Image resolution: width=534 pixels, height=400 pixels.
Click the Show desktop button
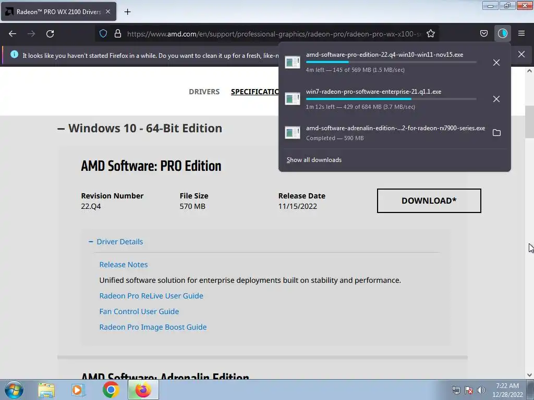tap(530, 390)
